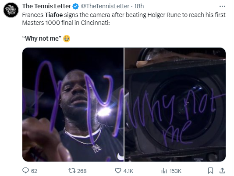Click the 4.1K likes count
This screenshot has height=176, width=234.
[128, 171]
